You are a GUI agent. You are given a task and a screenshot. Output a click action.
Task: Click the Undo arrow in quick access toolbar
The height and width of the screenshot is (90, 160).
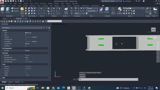(23, 1)
